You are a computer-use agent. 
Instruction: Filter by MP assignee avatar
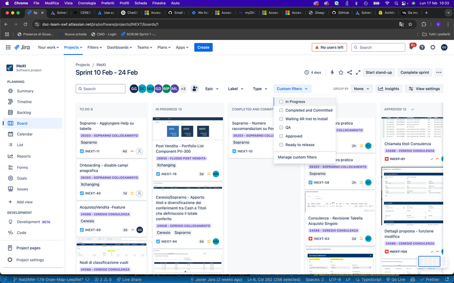coord(166,88)
